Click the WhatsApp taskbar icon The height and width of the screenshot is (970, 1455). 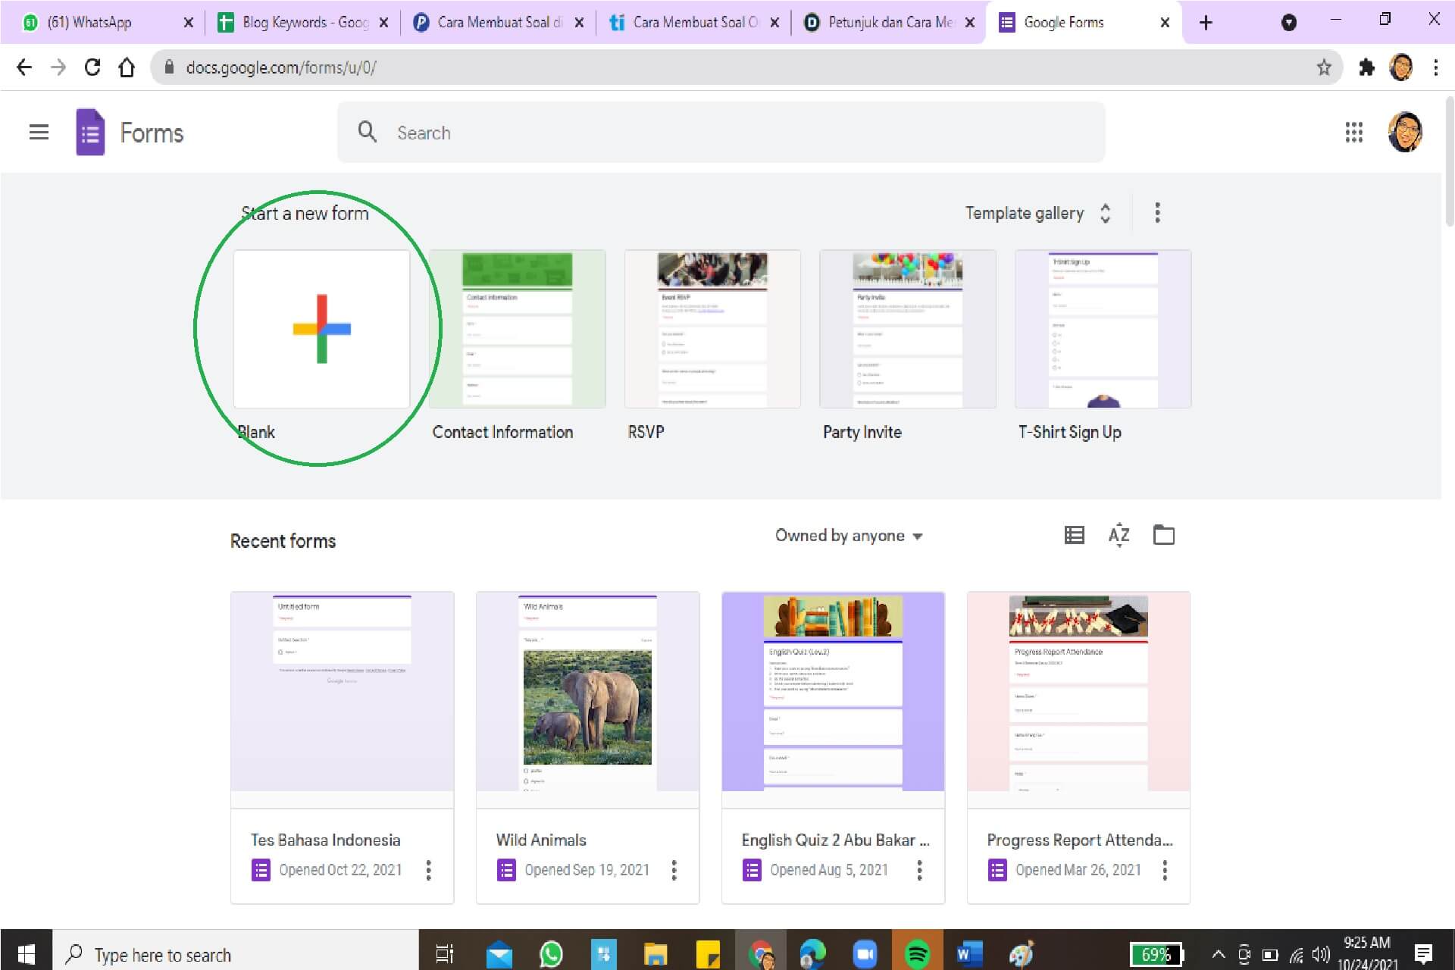pyautogui.click(x=552, y=954)
